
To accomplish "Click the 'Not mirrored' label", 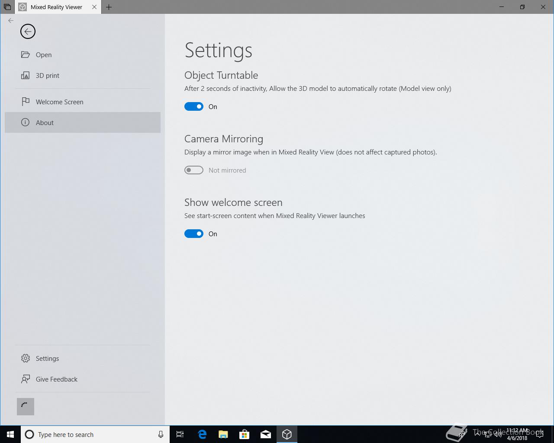I will (x=227, y=170).
